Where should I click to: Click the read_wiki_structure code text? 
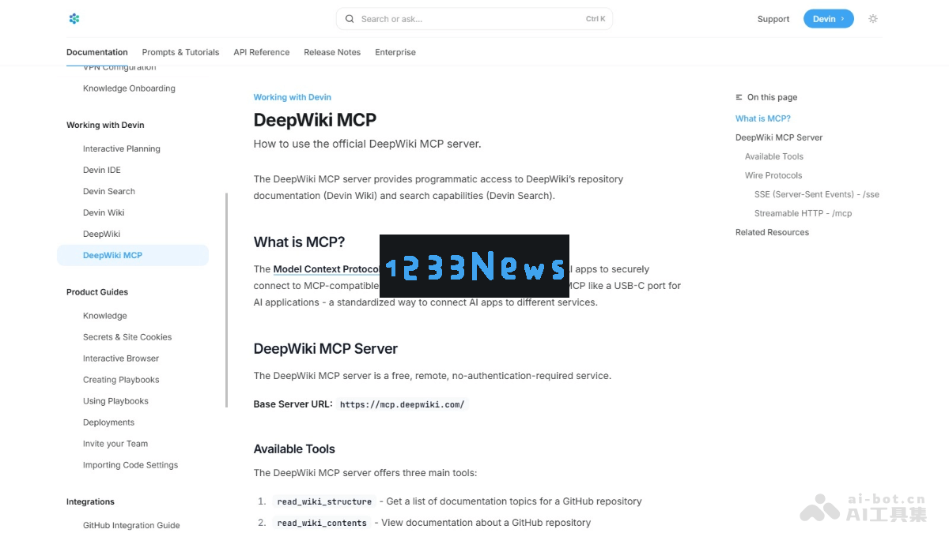(x=324, y=501)
